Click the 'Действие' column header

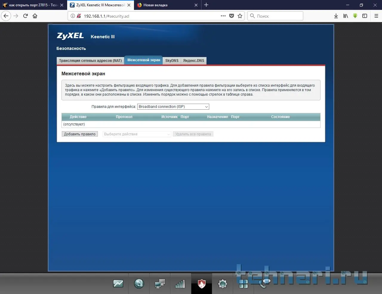pyautogui.click(x=78, y=117)
